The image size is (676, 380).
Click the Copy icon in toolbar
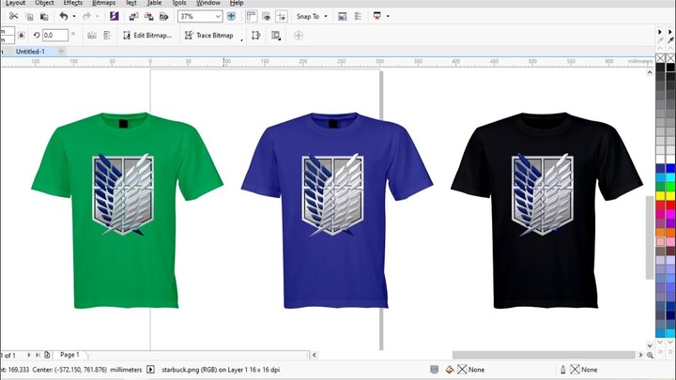[29, 16]
